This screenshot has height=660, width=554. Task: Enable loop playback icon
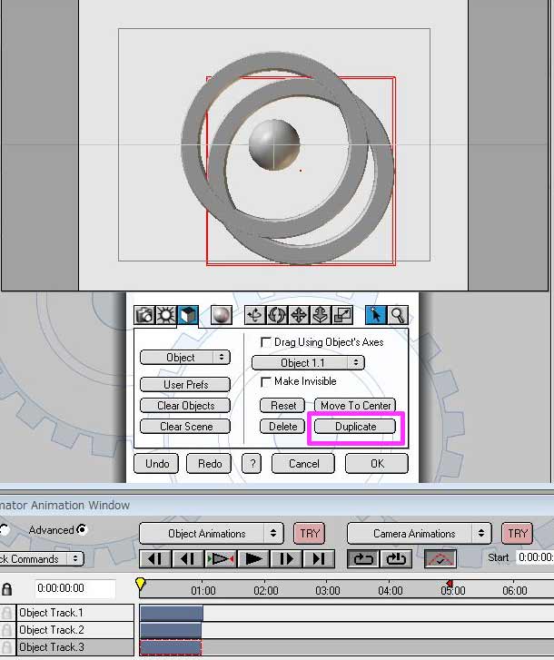[x=363, y=559]
